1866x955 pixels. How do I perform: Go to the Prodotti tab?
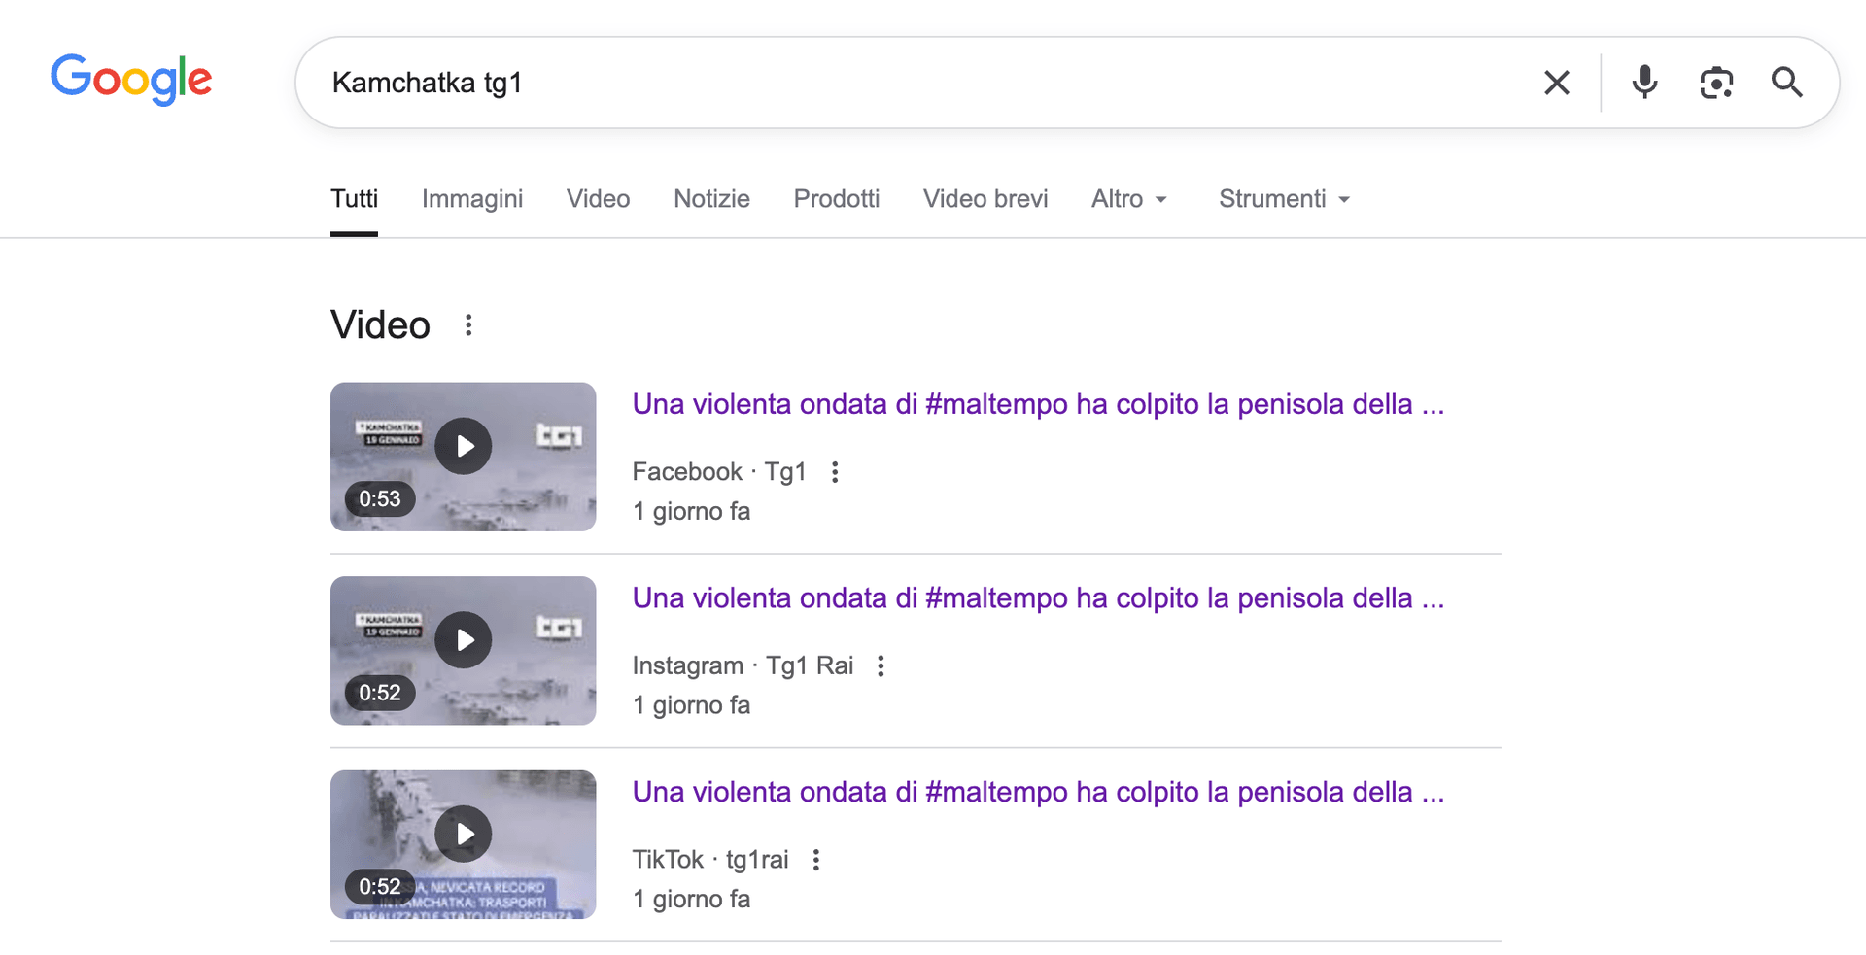[x=836, y=199]
